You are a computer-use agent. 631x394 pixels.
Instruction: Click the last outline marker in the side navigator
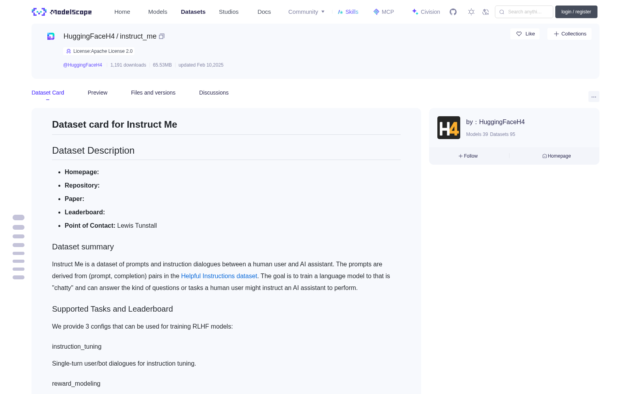pos(19,277)
